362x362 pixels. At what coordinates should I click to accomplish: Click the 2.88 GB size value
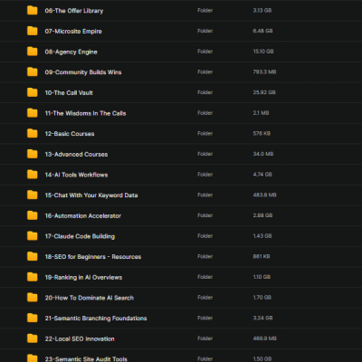click(262, 215)
